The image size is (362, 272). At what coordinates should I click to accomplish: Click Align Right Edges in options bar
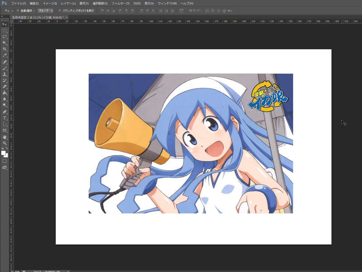(132, 10)
